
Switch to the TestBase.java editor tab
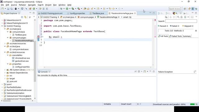(x=97, y=13)
